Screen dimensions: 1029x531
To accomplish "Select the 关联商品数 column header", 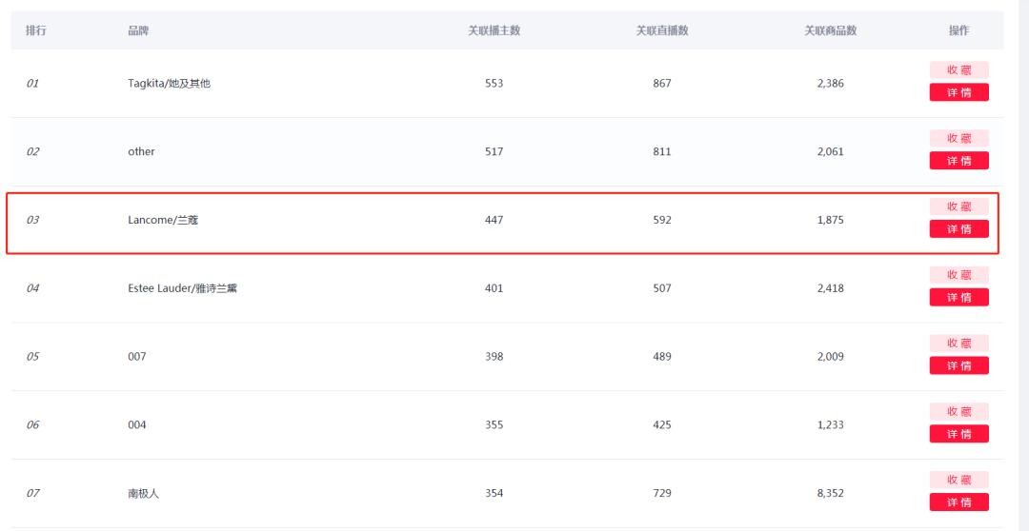I will click(830, 30).
